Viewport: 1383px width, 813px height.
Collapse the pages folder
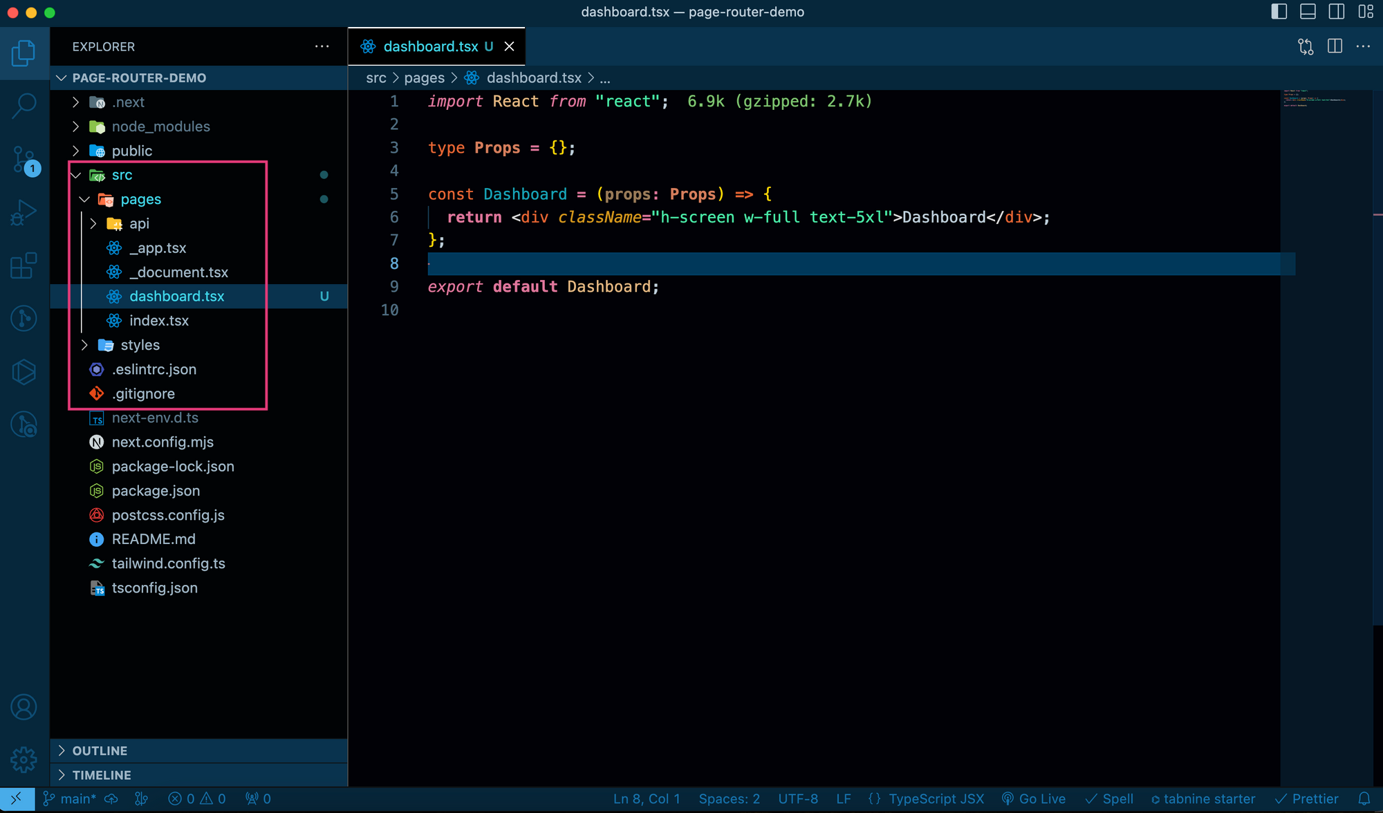click(x=199, y=199)
